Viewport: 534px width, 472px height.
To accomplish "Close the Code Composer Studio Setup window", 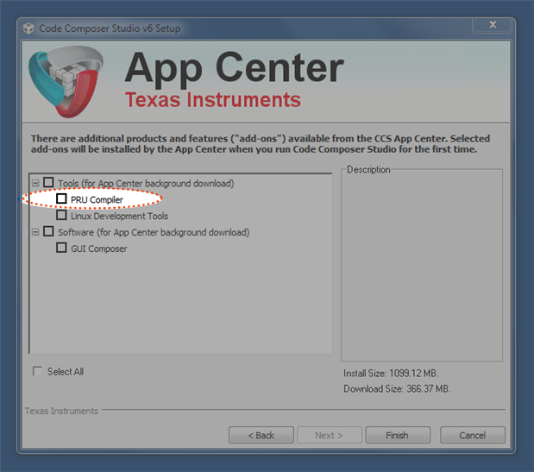I will tap(492, 25).
